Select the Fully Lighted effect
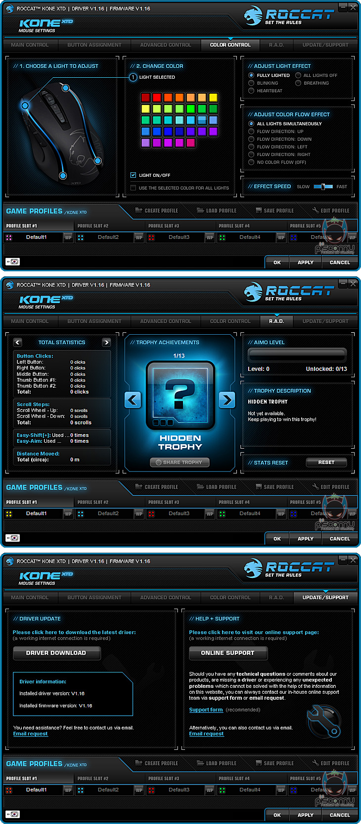361x824 pixels. [251, 75]
